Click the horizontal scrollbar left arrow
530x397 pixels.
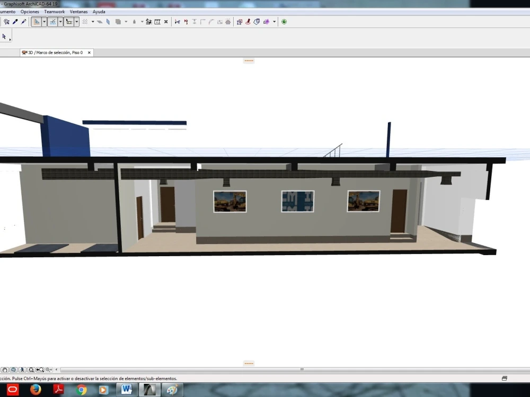click(57, 369)
